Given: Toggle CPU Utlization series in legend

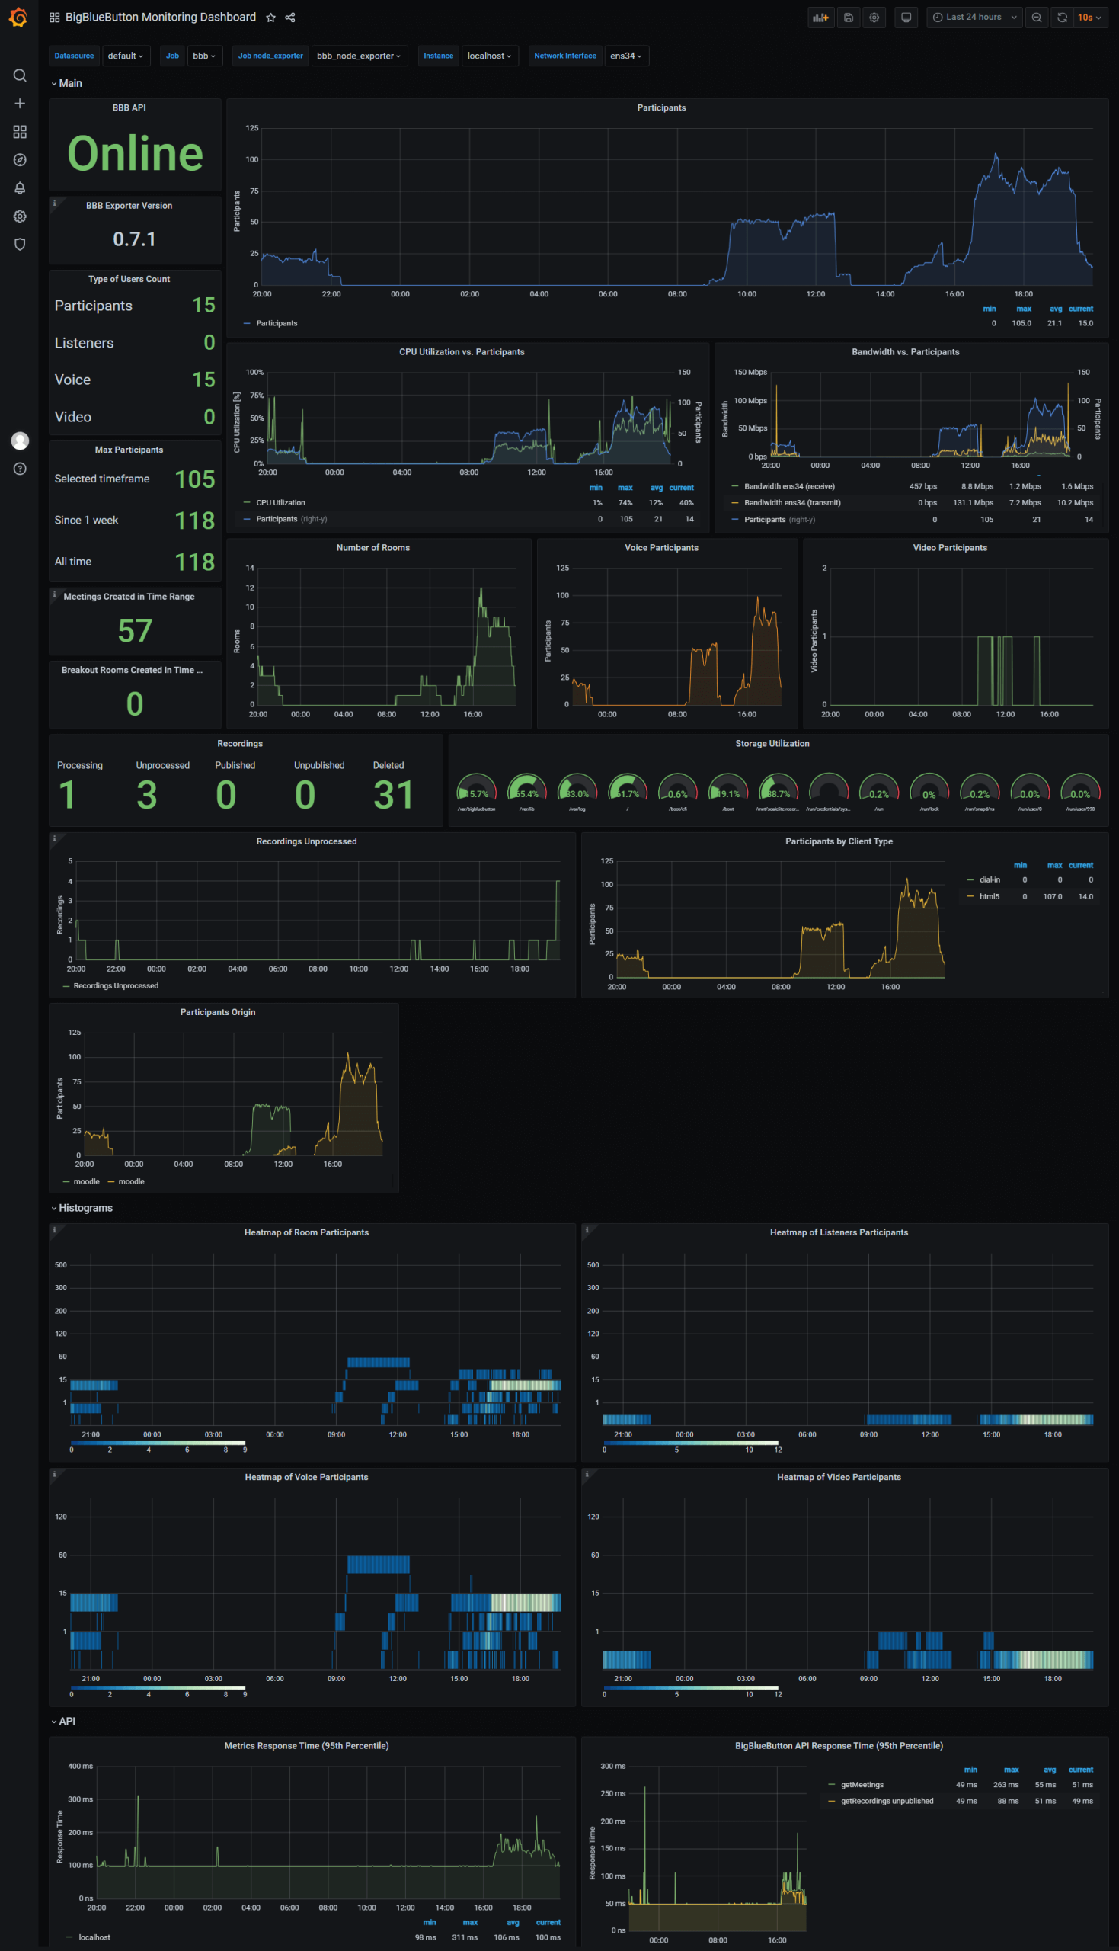Looking at the screenshot, I should point(280,503).
